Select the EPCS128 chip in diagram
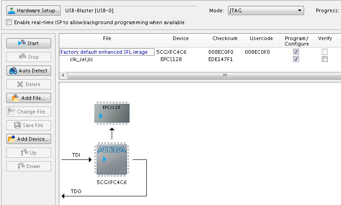341x205 pixels. 112,113
